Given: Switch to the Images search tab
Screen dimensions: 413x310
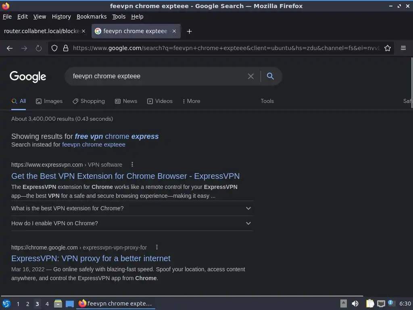Looking at the screenshot, I should coord(49,101).
